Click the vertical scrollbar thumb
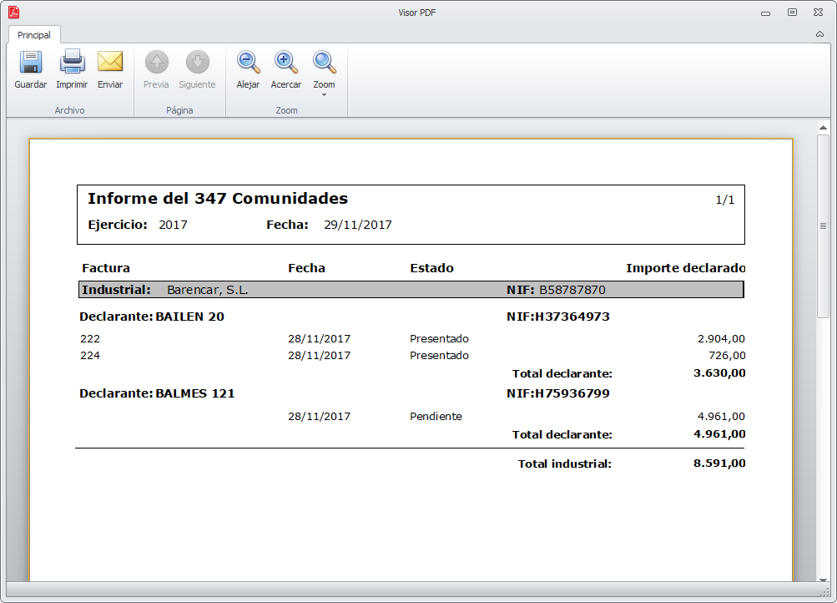This screenshot has height=603, width=837. coord(823,225)
